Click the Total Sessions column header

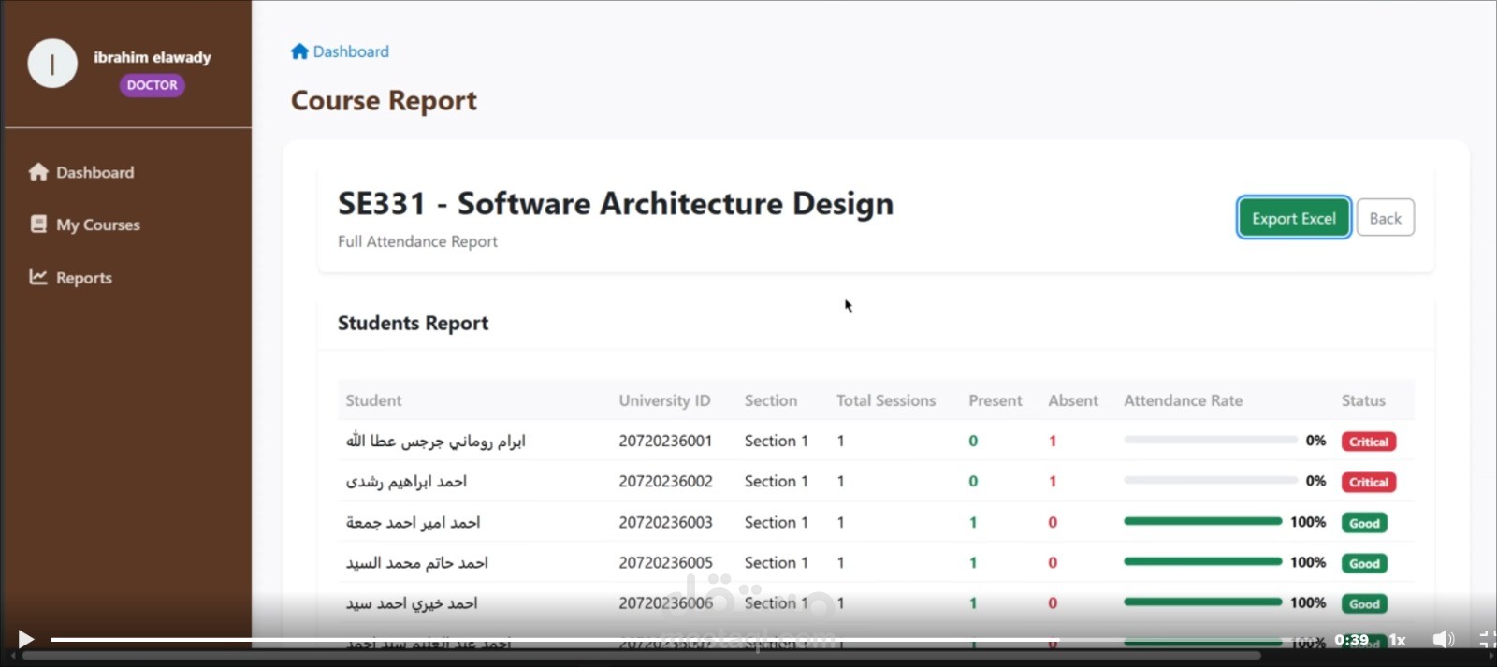[x=886, y=400]
